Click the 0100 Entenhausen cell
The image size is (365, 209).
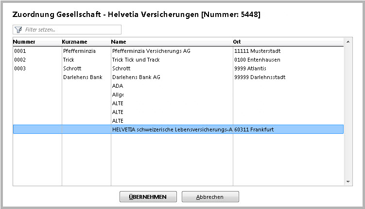click(x=257, y=60)
